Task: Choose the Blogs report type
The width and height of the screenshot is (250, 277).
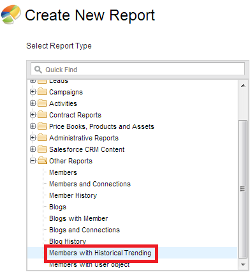Action: pos(57,207)
